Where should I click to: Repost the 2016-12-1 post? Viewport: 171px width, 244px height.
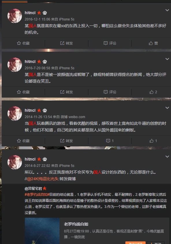click(x=66, y=43)
